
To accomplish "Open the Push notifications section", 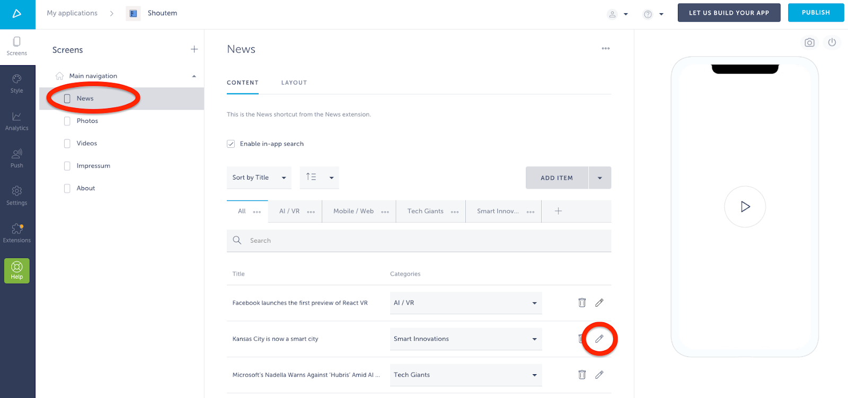I will [17, 158].
